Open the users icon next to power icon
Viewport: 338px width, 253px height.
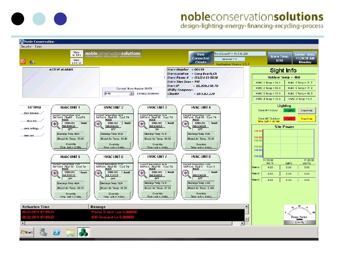(32, 62)
